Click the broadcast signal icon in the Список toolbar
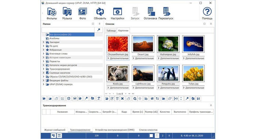Viewport: 253px width, 139px height. (x=176, y=99)
